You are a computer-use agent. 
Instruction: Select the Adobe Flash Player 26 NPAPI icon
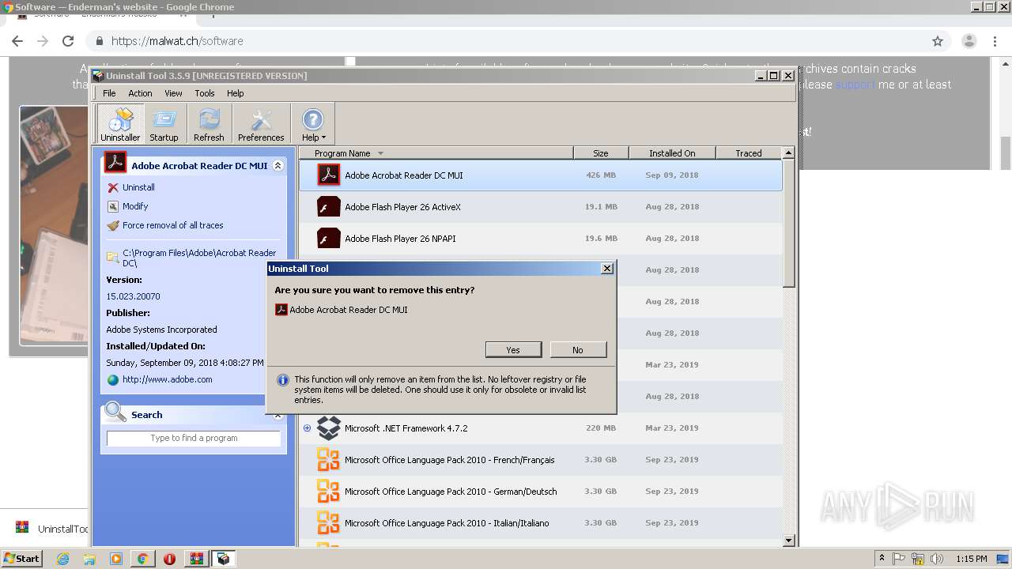[x=329, y=238]
